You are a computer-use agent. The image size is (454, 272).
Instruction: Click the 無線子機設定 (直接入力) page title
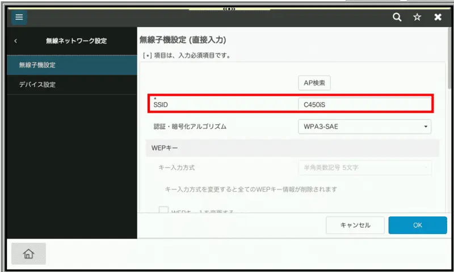click(183, 40)
